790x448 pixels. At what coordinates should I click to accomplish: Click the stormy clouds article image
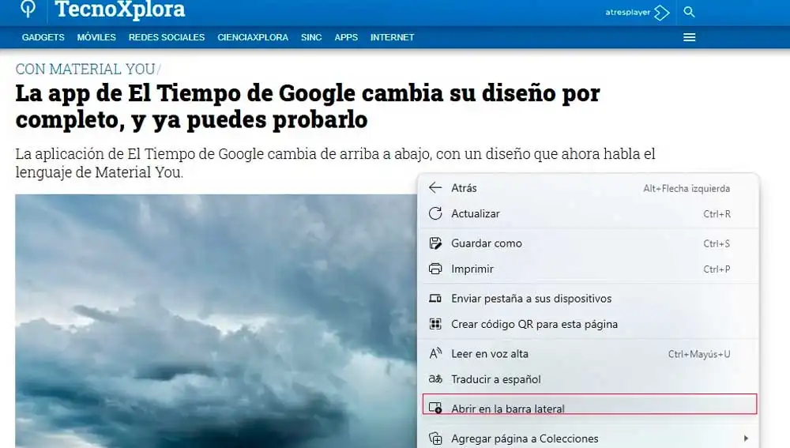[216, 321]
